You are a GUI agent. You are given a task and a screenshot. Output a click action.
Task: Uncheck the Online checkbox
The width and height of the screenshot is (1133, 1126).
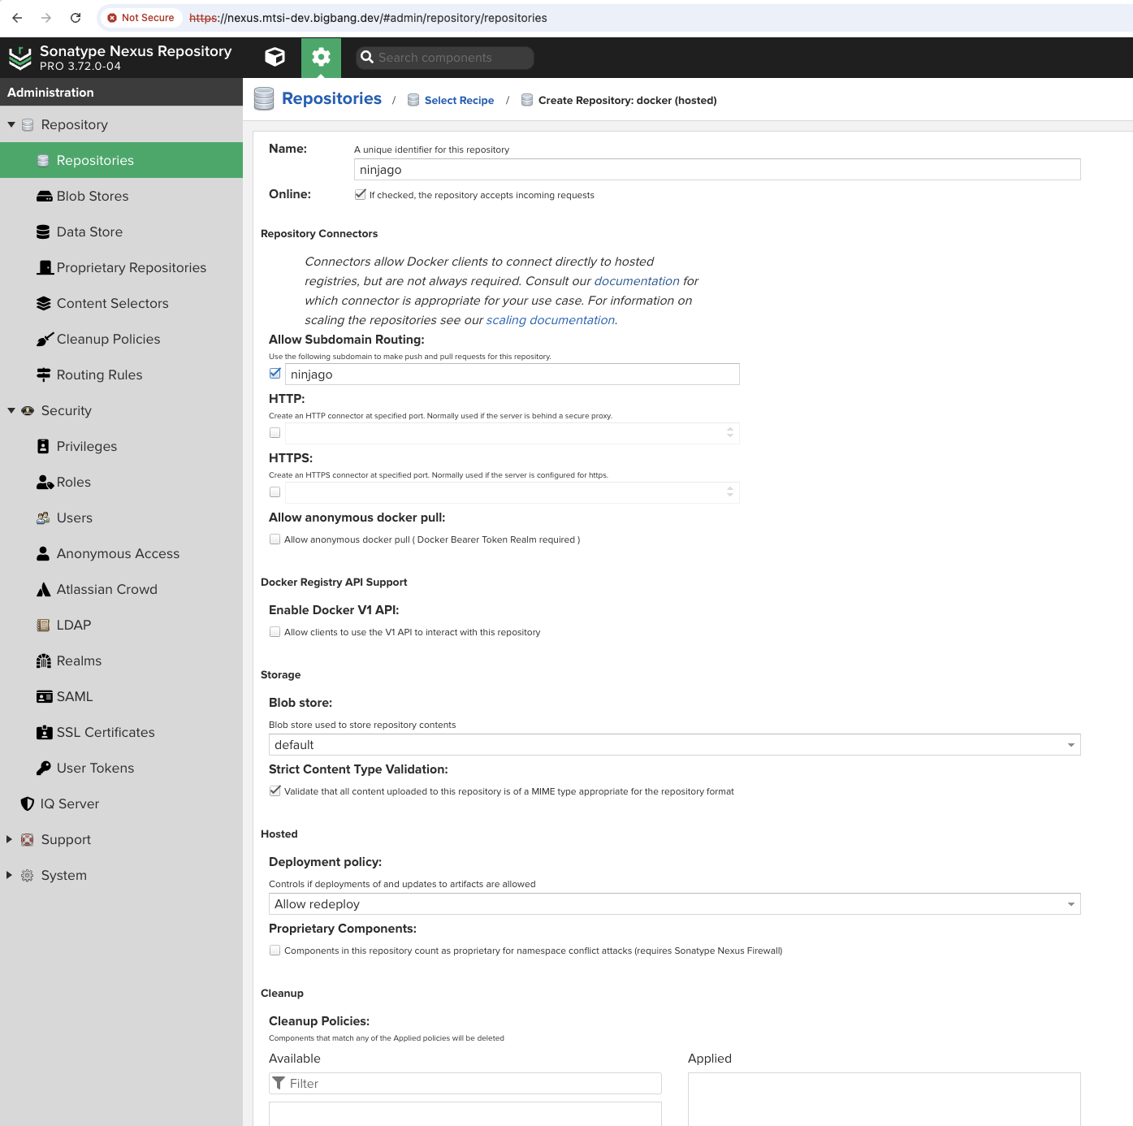(x=360, y=194)
